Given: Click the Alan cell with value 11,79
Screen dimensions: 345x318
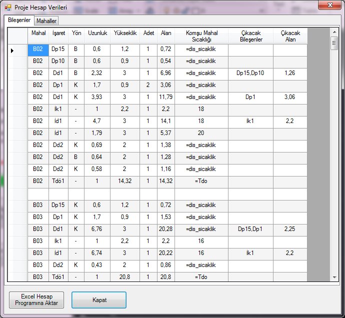Looking at the screenshot, I should [165, 97].
